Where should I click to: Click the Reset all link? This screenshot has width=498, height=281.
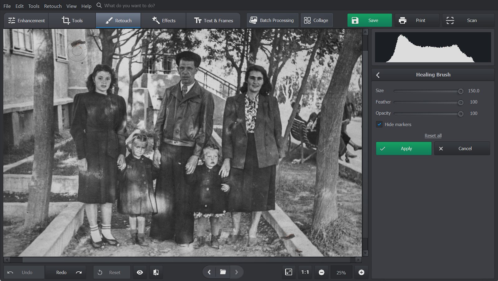point(433,136)
